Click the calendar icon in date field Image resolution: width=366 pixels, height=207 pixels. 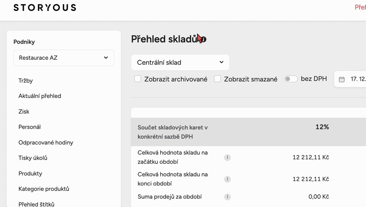(342, 79)
